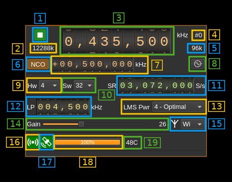232x182 pixels.
Task: Stop the device with the green square button
Action: point(40,35)
